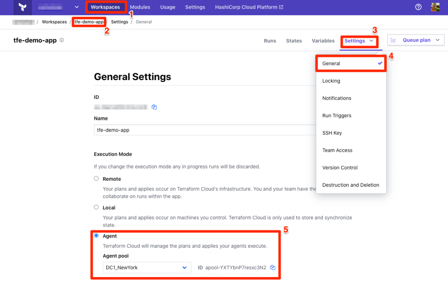Click the tfe-demo-app breadcrumb link
The image size is (448, 281).
click(x=89, y=22)
